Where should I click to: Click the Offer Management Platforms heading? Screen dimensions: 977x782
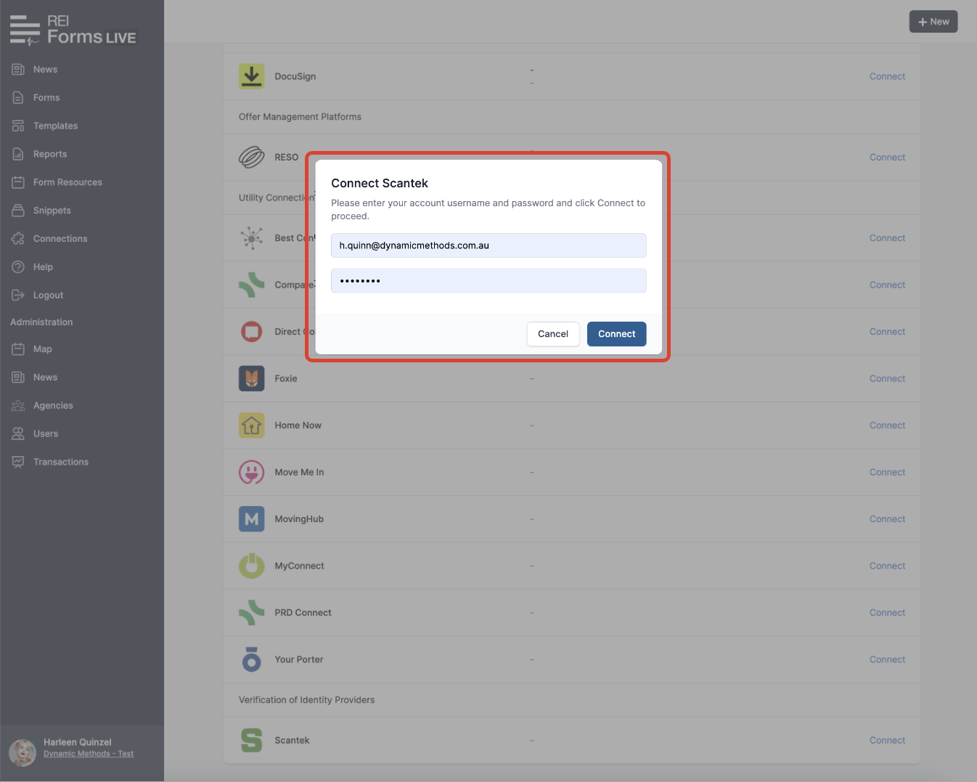(x=300, y=117)
